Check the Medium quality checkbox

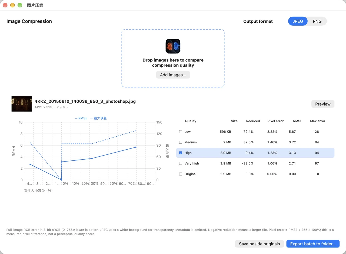181,142
